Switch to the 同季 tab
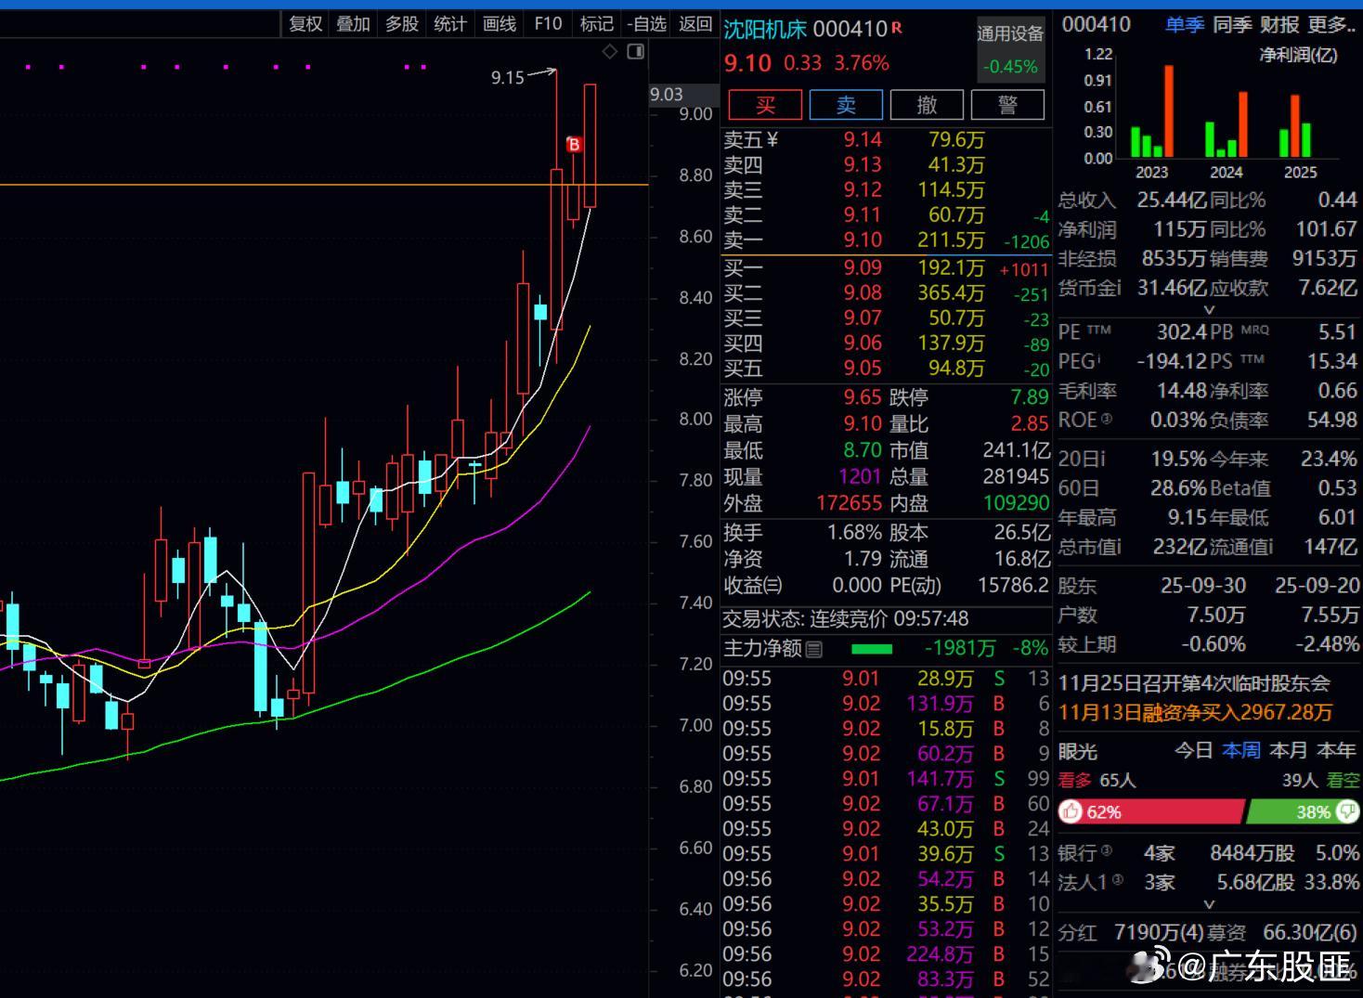This screenshot has height=998, width=1363. [x=1232, y=25]
